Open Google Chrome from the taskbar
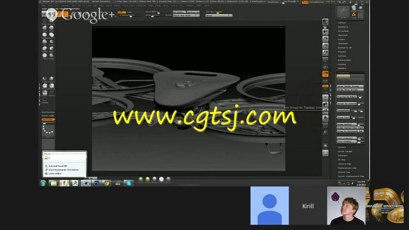409x230 pixels. coord(106,183)
